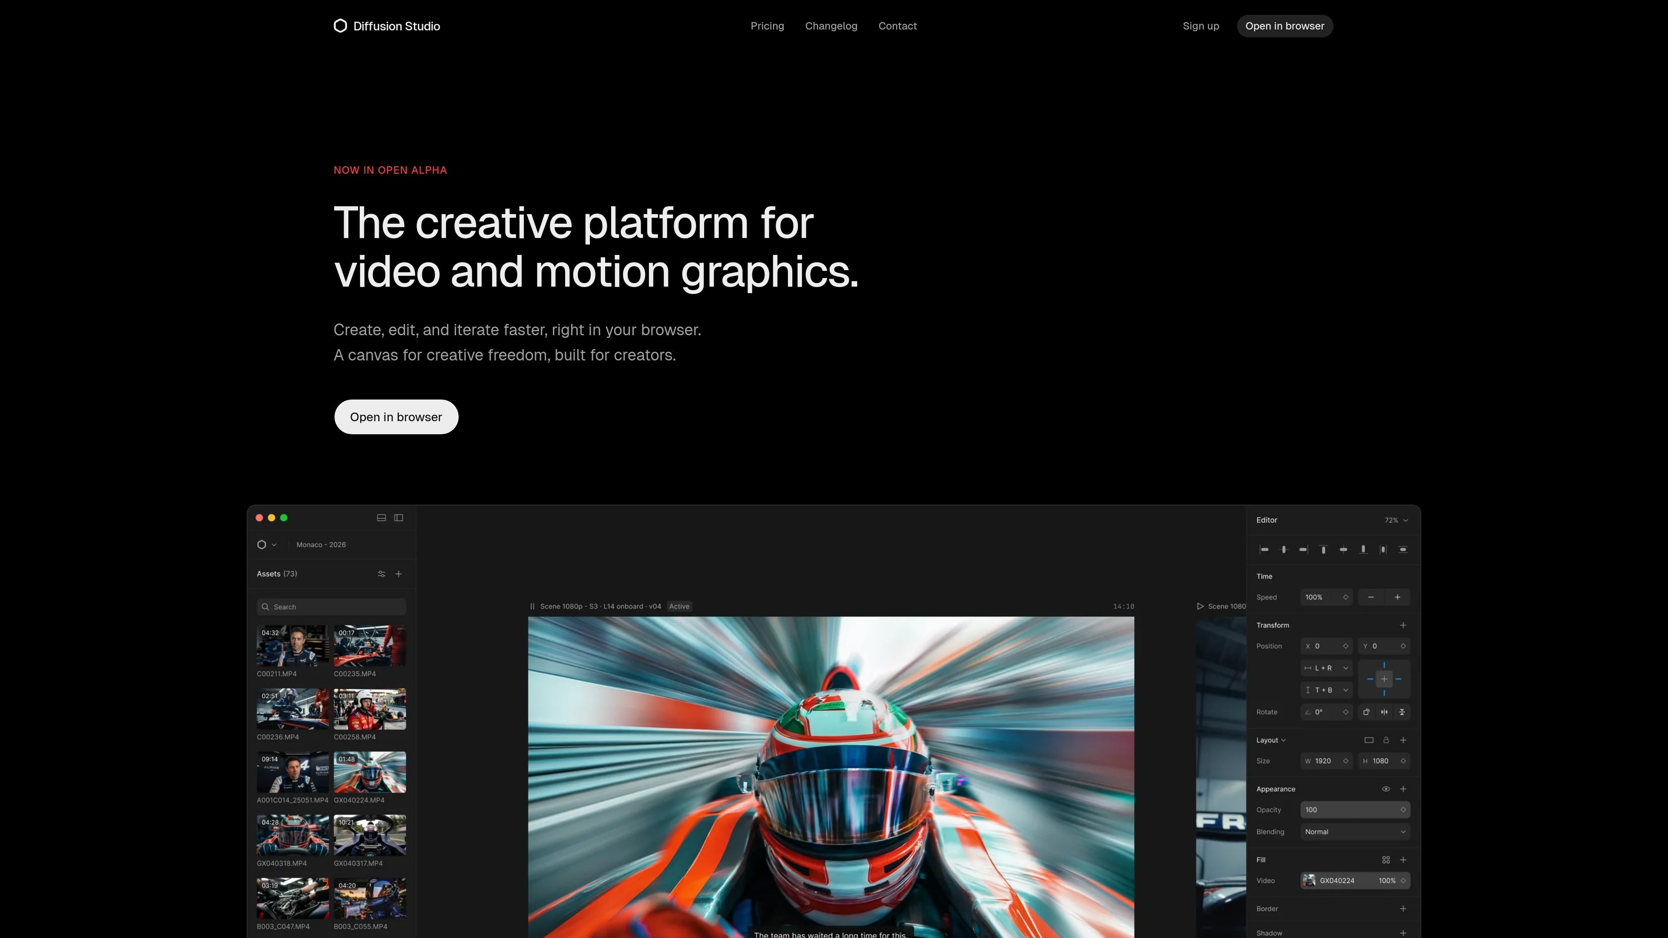Add a Transform property with plus
Image resolution: width=1668 pixels, height=938 pixels.
(x=1403, y=625)
